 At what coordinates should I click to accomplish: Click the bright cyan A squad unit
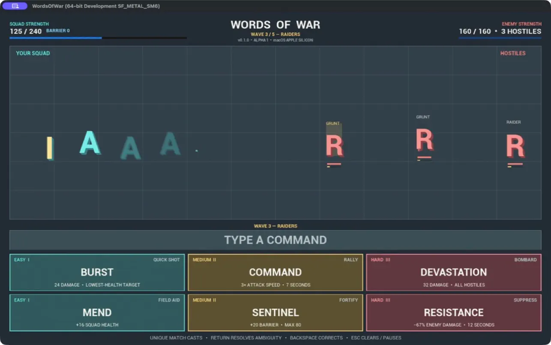90,142
